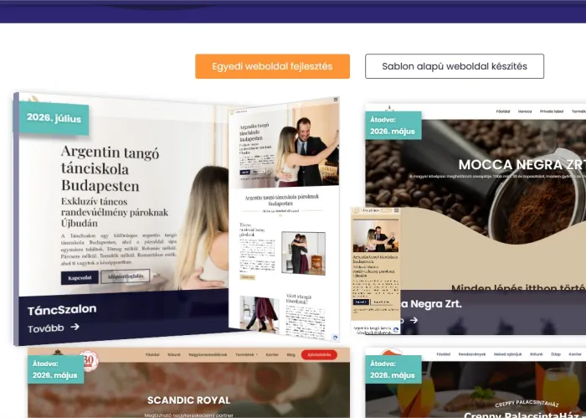Click the reCAPTCHA badge in tablet preview

[x=335, y=338]
